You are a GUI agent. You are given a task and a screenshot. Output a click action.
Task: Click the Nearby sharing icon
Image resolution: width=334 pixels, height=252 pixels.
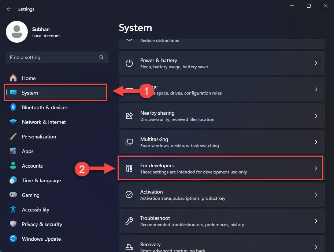[129, 116]
